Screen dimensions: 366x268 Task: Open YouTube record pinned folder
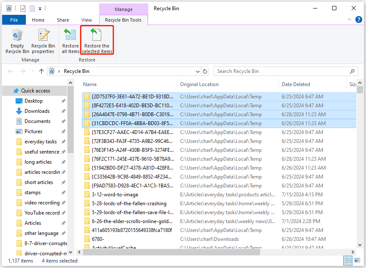42,213
